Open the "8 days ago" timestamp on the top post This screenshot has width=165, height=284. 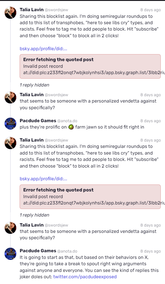tap(151, 10)
